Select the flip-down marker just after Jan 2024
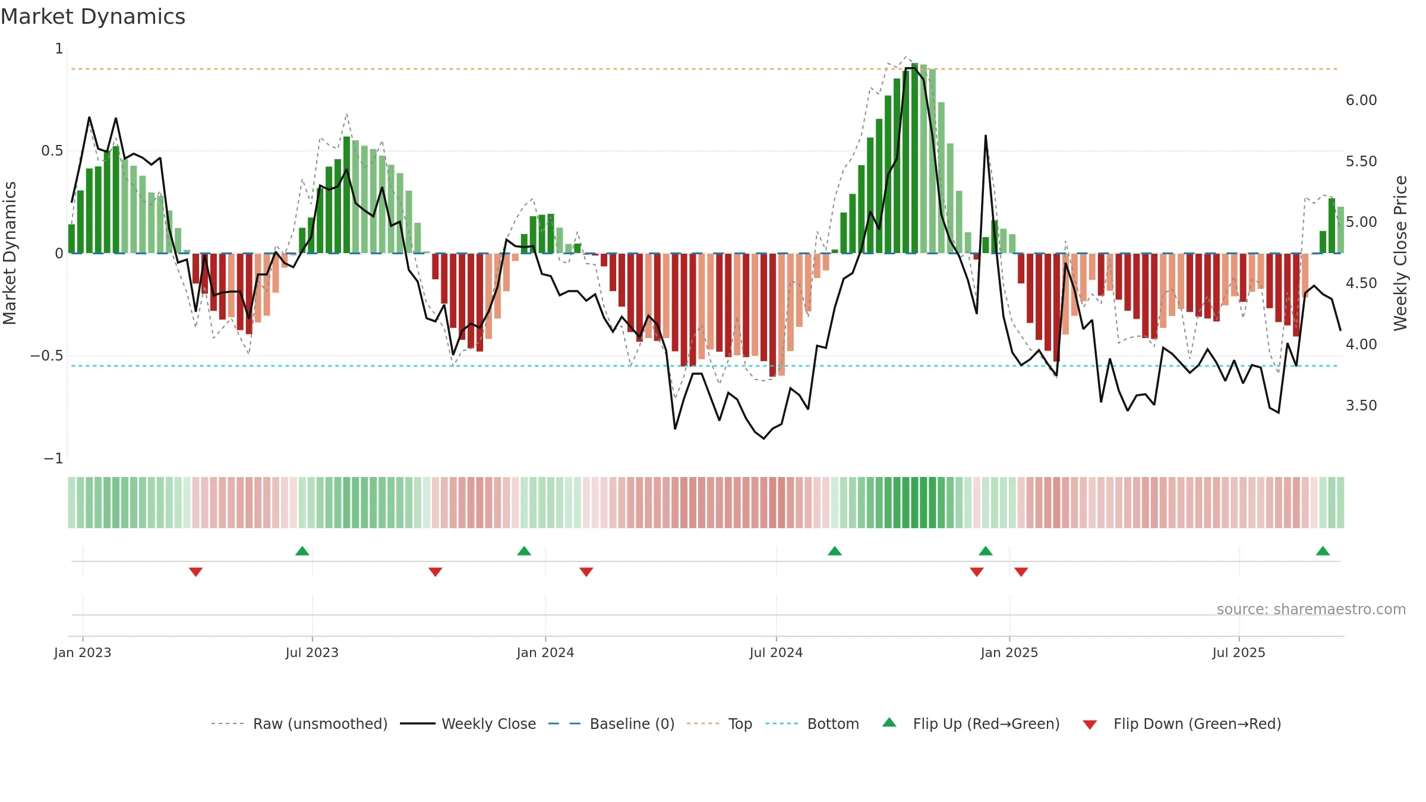This screenshot has height=802, width=1426. (x=586, y=572)
